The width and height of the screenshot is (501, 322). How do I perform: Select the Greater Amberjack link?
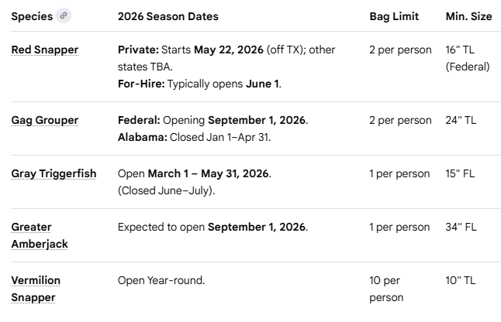(x=39, y=235)
